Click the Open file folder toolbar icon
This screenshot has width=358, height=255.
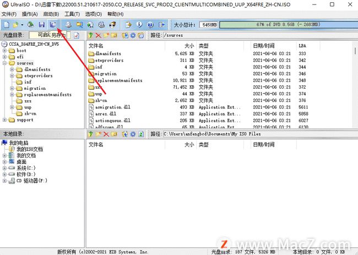point(15,24)
